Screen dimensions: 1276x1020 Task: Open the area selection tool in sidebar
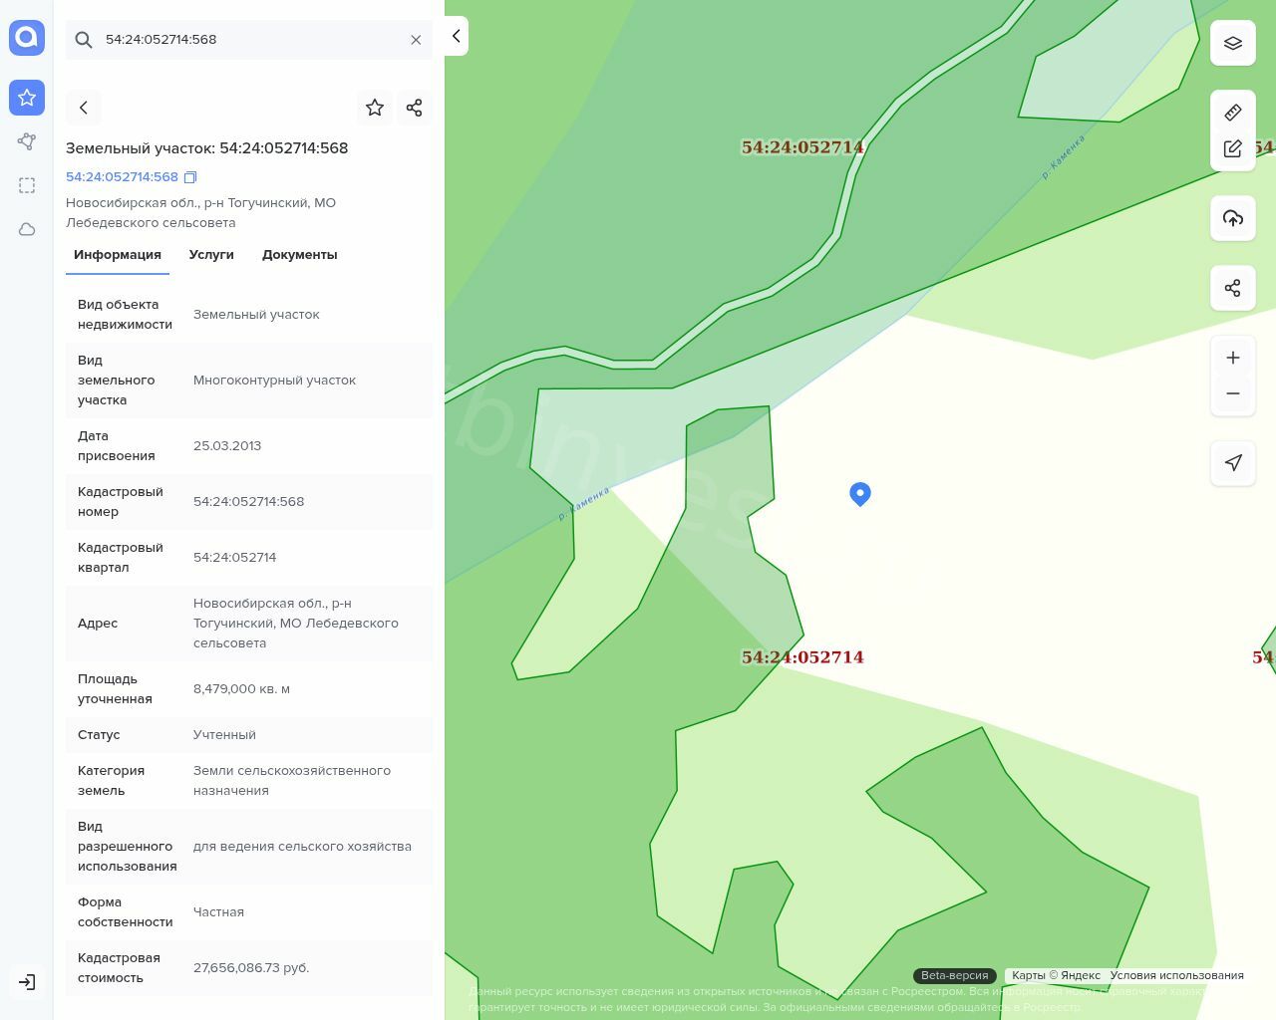27,185
